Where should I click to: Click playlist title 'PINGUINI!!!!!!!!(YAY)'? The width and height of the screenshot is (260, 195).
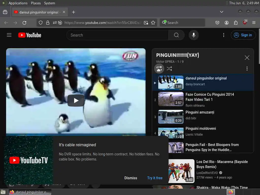[177, 55]
